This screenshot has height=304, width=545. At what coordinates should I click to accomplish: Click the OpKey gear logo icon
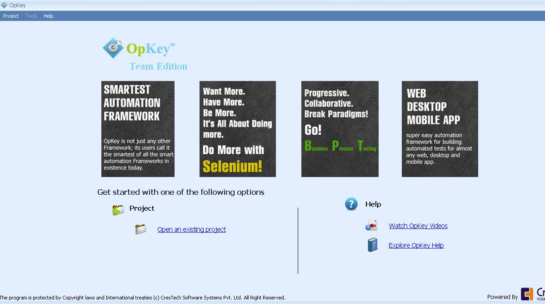point(113,48)
